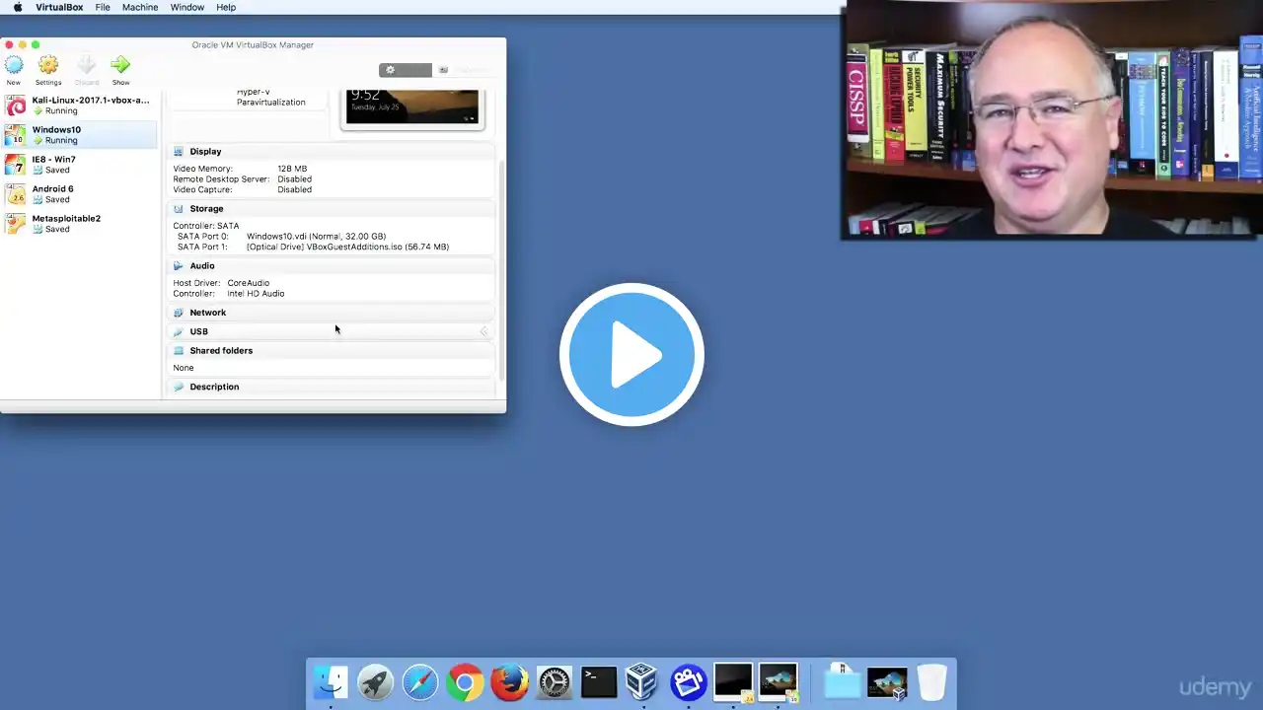
Task: Open the Network section header
Action: pyautogui.click(x=332, y=313)
